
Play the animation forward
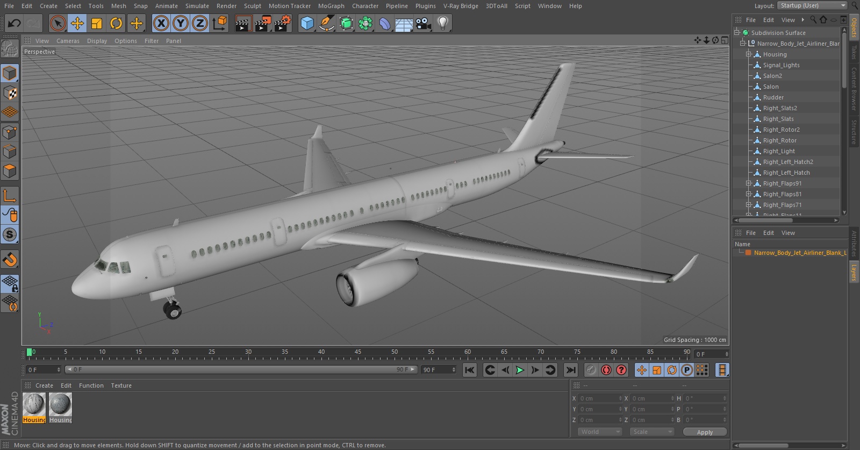(x=520, y=370)
